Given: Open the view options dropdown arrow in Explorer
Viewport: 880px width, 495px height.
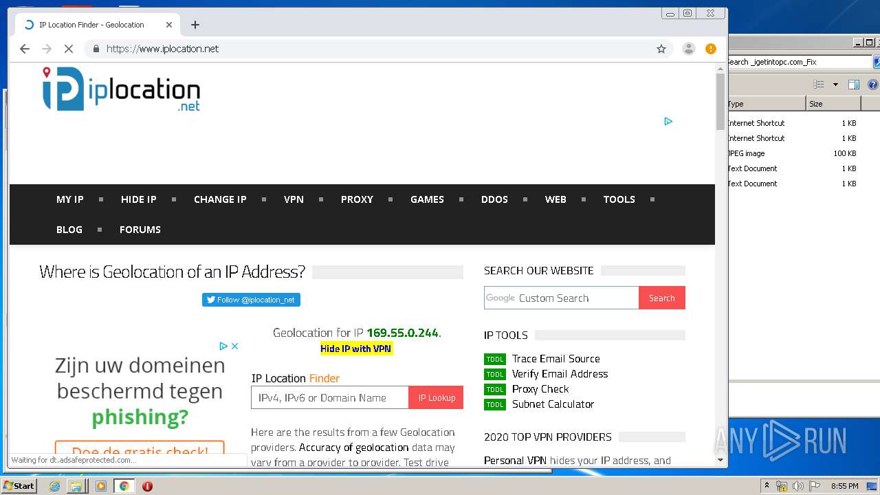Looking at the screenshot, I should pos(835,85).
